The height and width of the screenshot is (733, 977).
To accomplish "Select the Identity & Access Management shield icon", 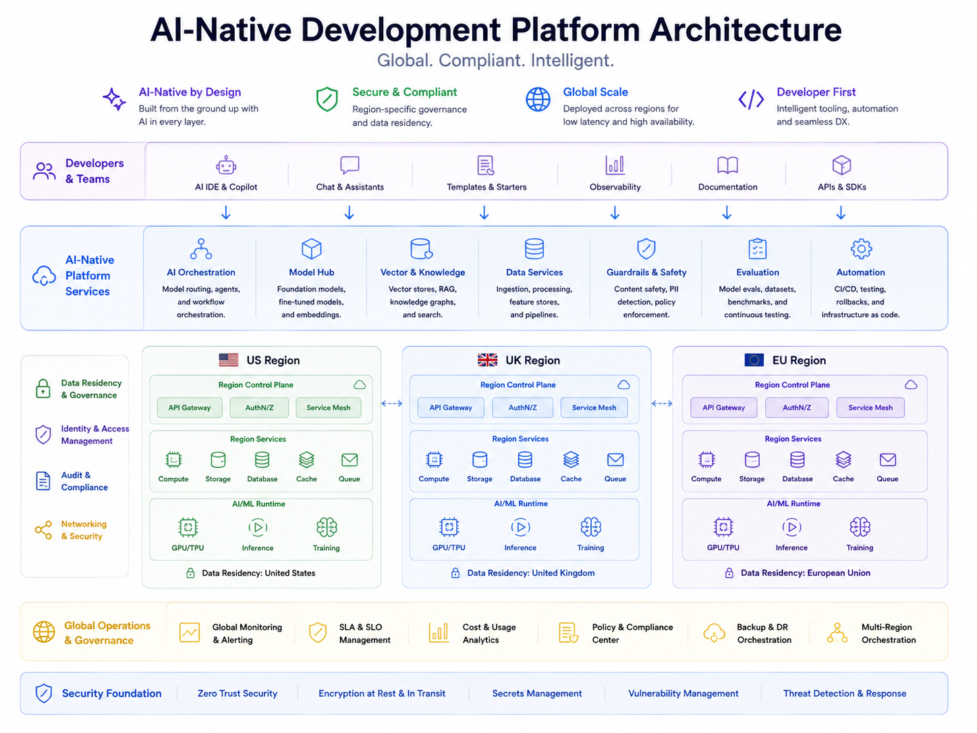I will tap(43, 435).
